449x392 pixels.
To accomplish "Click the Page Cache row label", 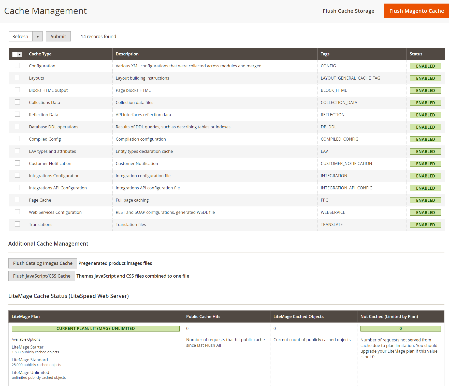I will pos(40,200).
